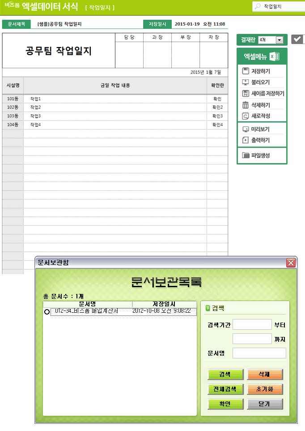305x431 pixels.
Task: Click the gray 닫기 button
Action: [265, 404]
